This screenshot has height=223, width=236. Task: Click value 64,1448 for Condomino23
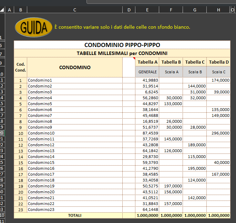click(x=147, y=210)
